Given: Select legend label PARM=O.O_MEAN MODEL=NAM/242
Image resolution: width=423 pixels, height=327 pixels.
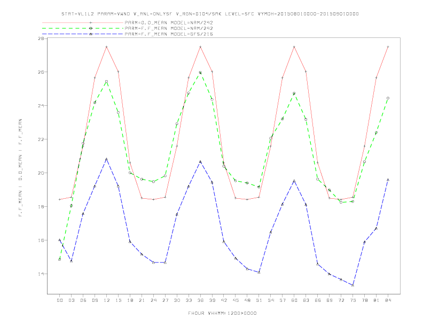Looking at the screenshot, I should pyautogui.click(x=169, y=22).
